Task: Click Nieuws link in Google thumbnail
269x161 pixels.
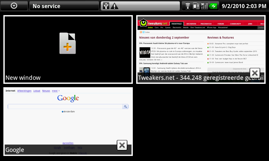Action: tap(46, 91)
